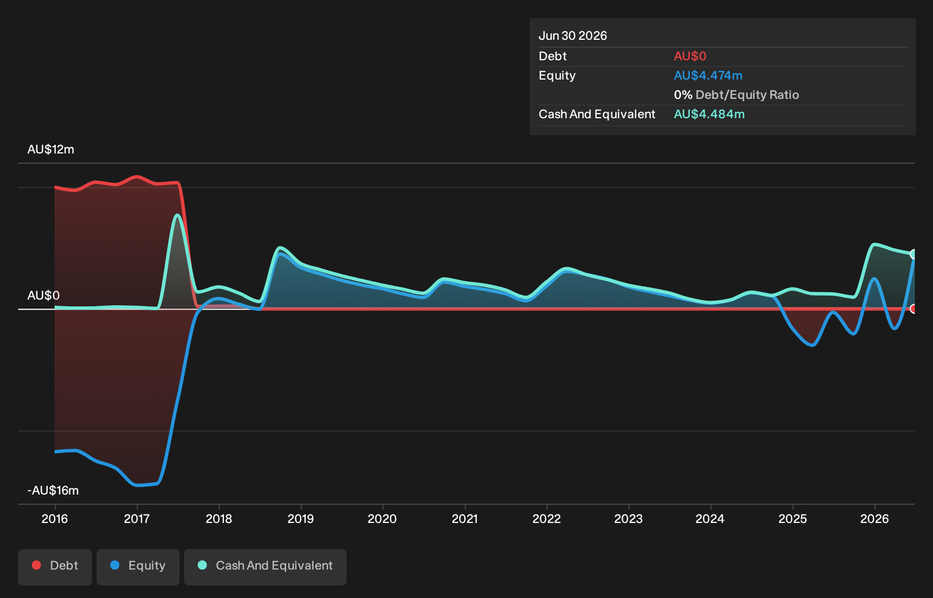The width and height of the screenshot is (933, 598).
Task: Click the 2019 x-axis label
Action: click(x=301, y=519)
